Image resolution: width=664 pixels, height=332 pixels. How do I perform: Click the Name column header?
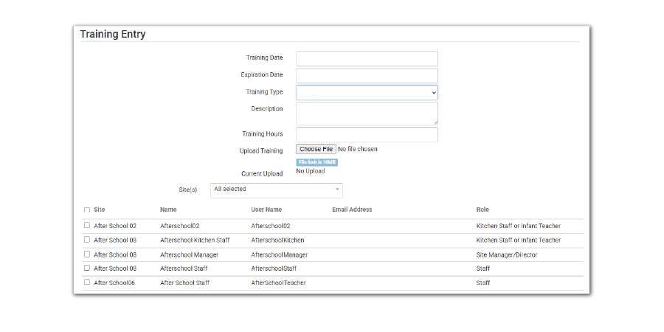pos(168,210)
